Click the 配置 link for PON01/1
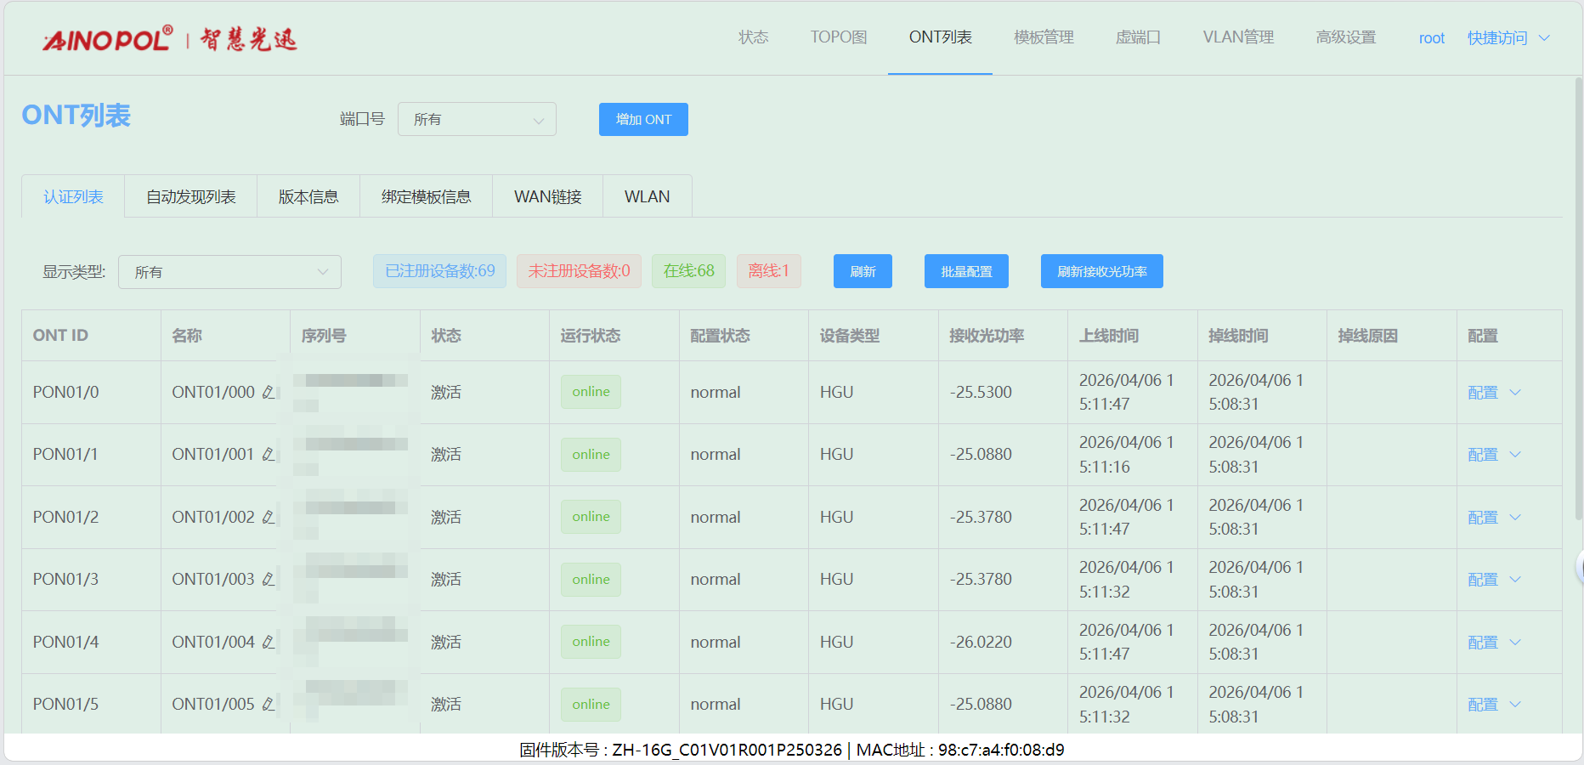This screenshot has height=765, width=1584. point(1482,455)
